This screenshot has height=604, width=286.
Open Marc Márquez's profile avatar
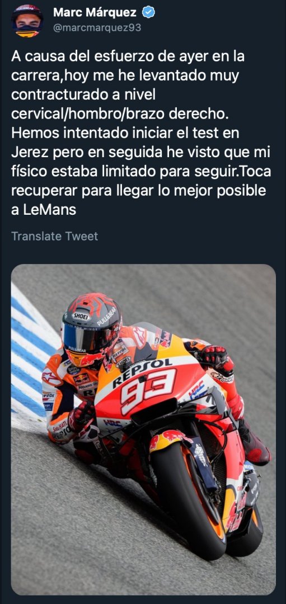click(27, 21)
